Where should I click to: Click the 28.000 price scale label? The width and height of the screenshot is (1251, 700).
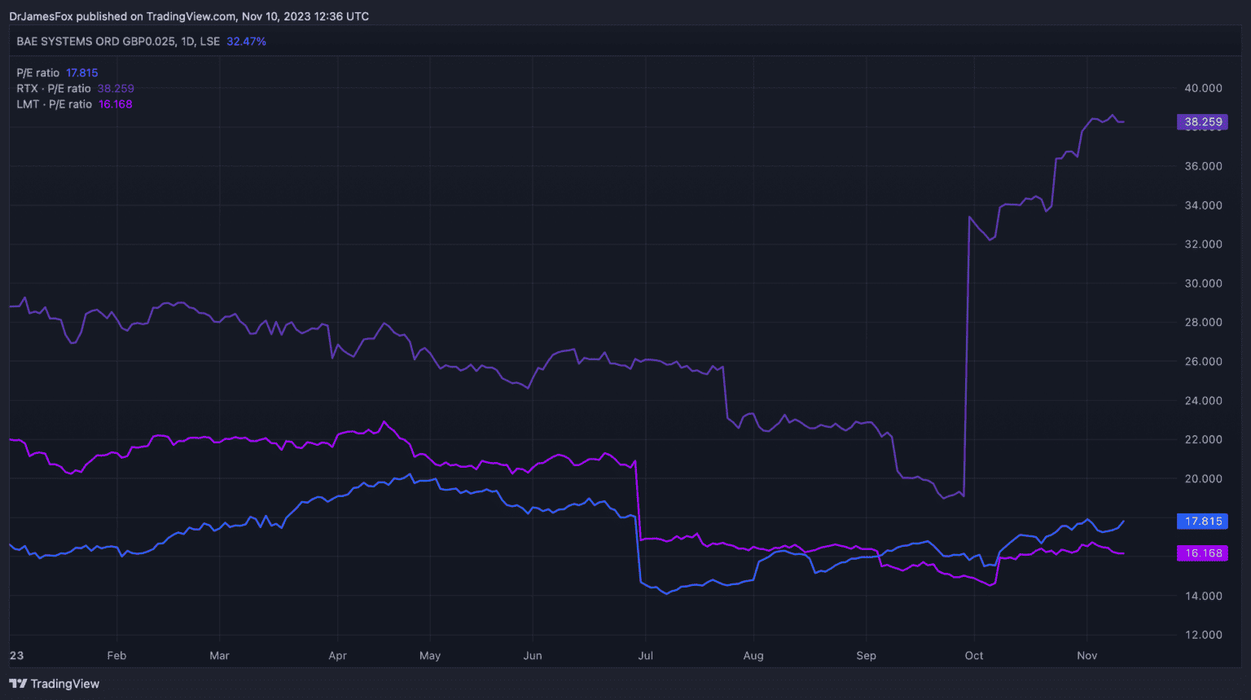(x=1202, y=323)
